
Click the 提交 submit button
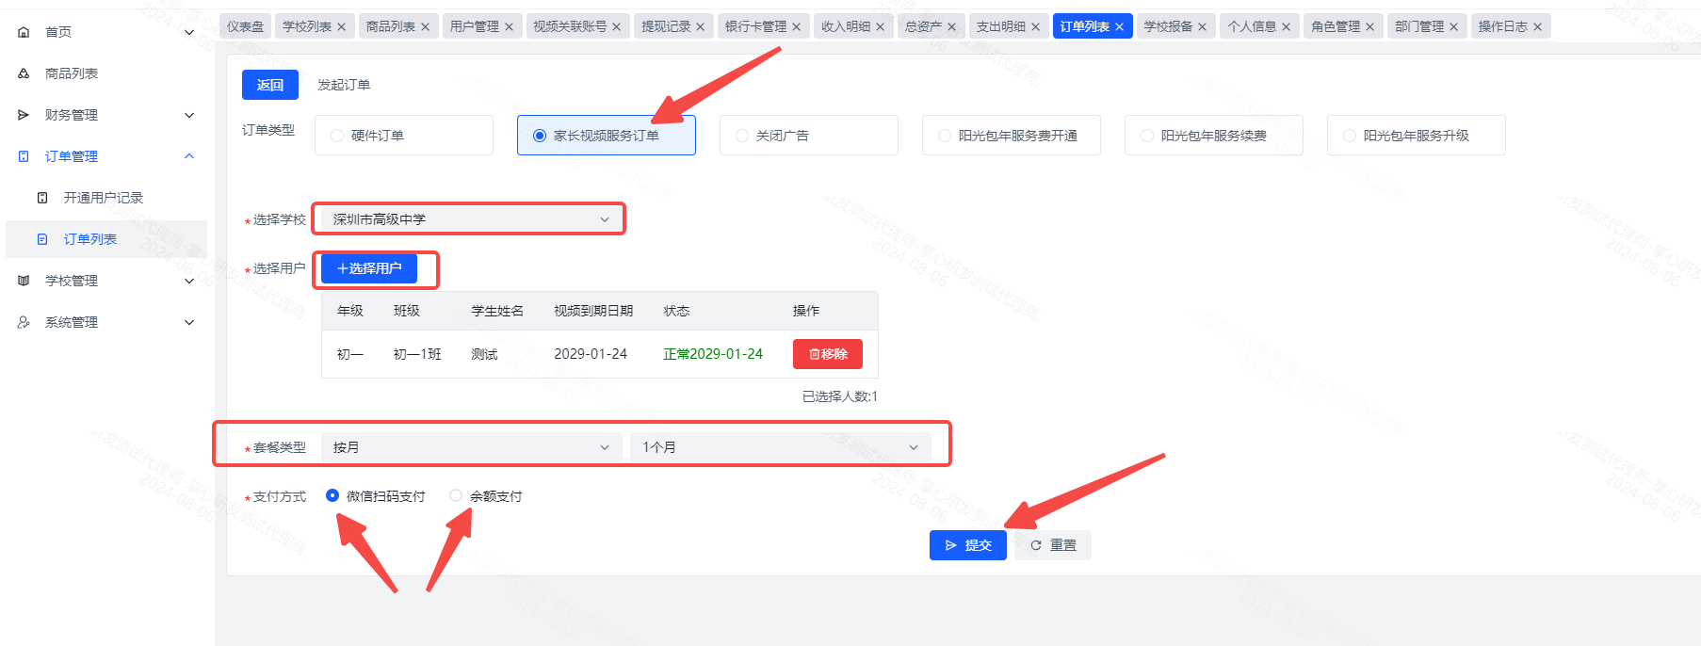(x=967, y=545)
